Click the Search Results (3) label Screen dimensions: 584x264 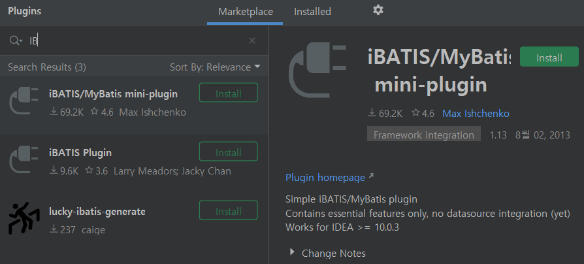point(47,67)
